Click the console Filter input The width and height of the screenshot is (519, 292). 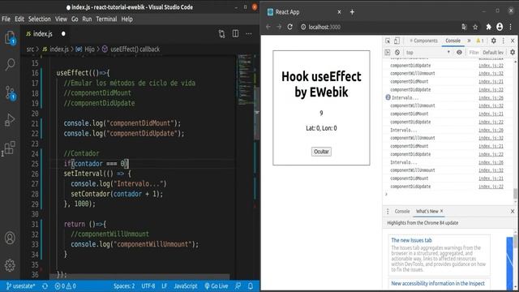(x=474, y=52)
